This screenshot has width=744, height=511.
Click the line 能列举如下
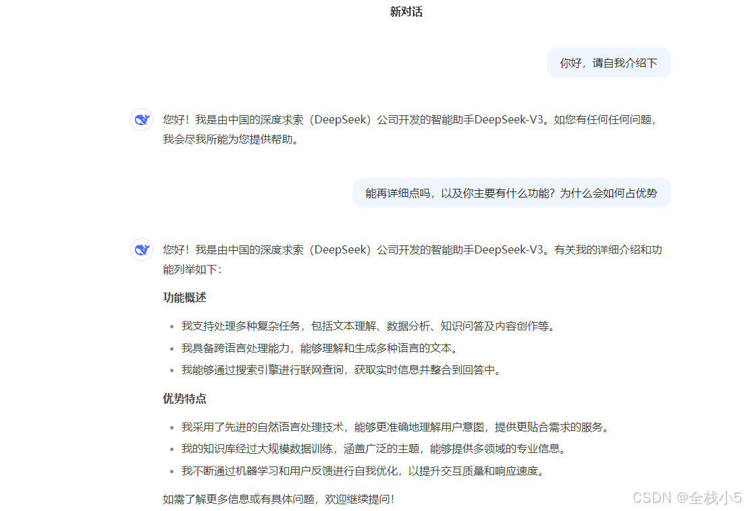point(192,270)
